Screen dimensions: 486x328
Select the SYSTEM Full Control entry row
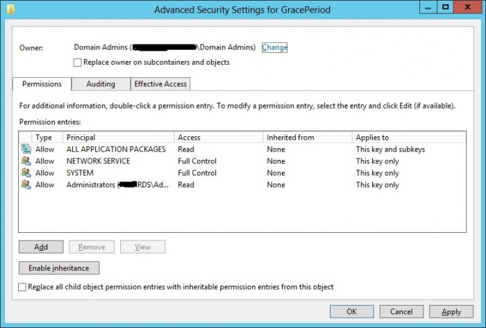(x=242, y=173)
